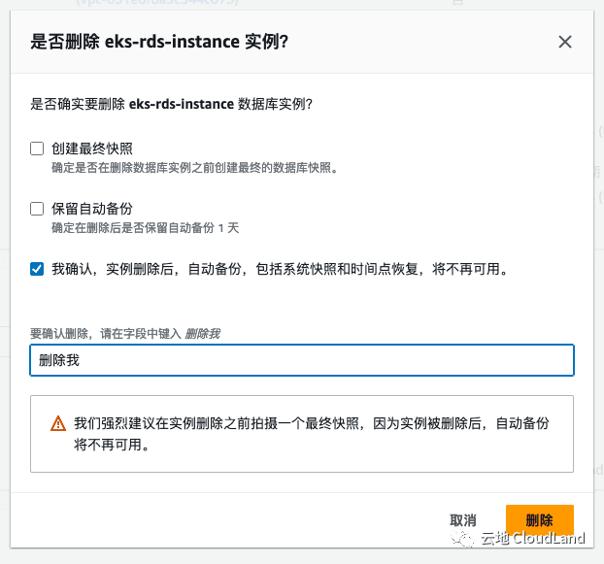
Task: Click the final snapshot description under 创建最终快照
Action: click(194, 168)
